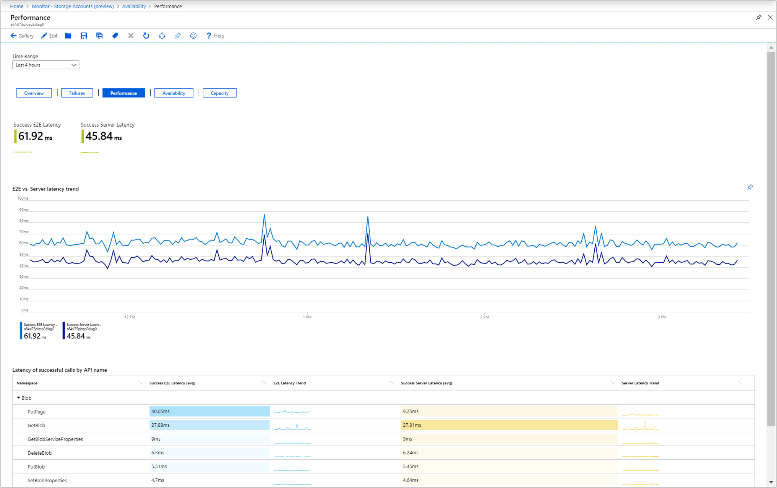Image resolution: width=777 pixels, height=488 pixels.
Task: Click the Capacity navigation button
Action: tap(219, 93)
